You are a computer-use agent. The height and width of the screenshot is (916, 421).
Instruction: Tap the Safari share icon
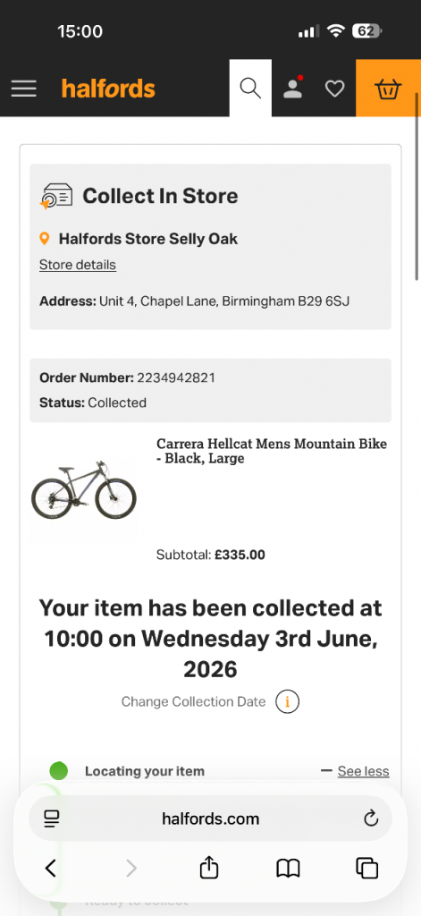[209, 868]
